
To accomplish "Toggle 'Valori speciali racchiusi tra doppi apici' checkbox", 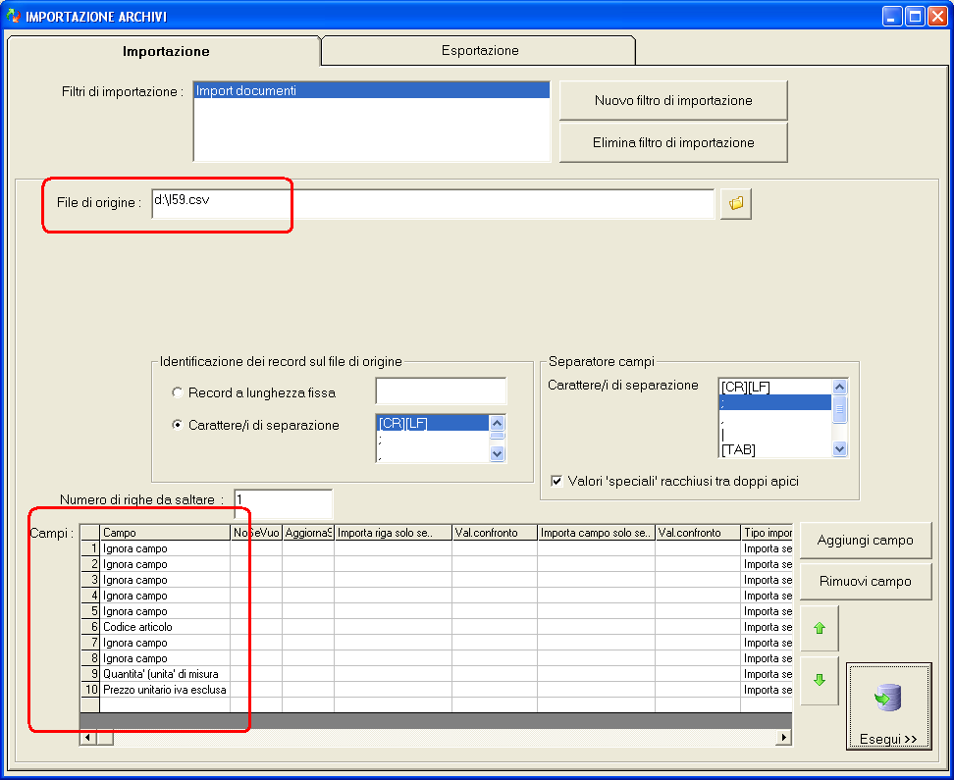I will tap(556, 481).
